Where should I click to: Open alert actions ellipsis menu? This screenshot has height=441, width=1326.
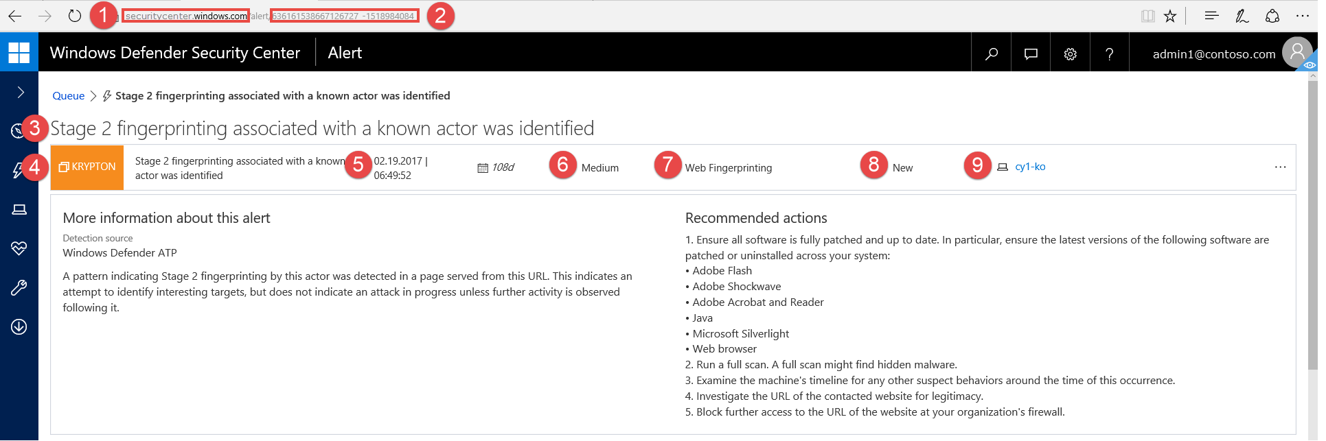coord(1280,167)
